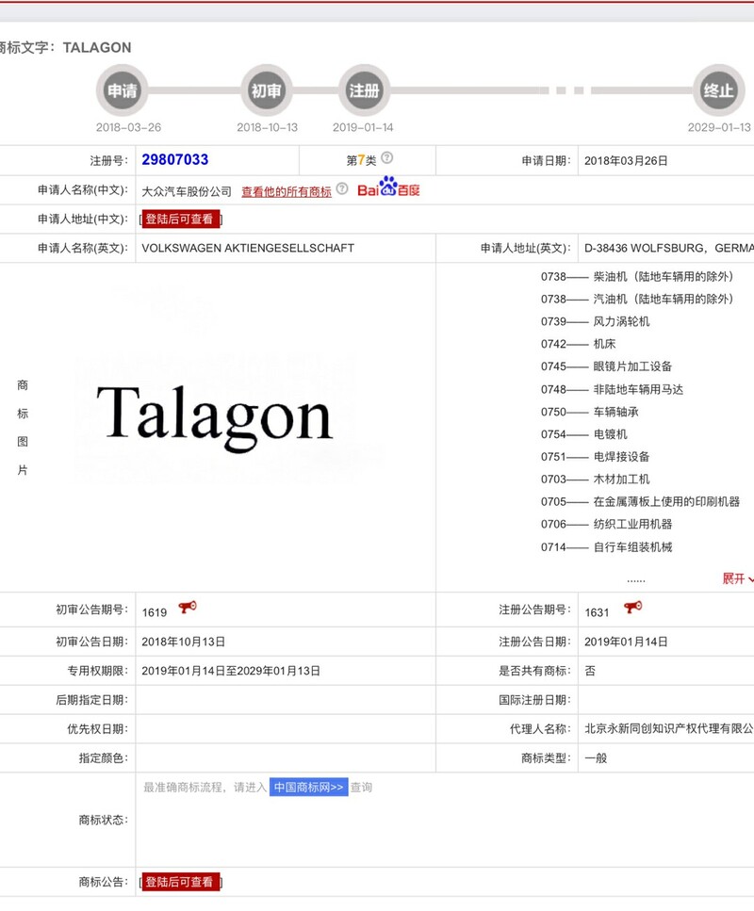Screen dimensions: 754x911
Task: Click the agent name 北京永新同创知识产权代理
Action: point(669,729)
